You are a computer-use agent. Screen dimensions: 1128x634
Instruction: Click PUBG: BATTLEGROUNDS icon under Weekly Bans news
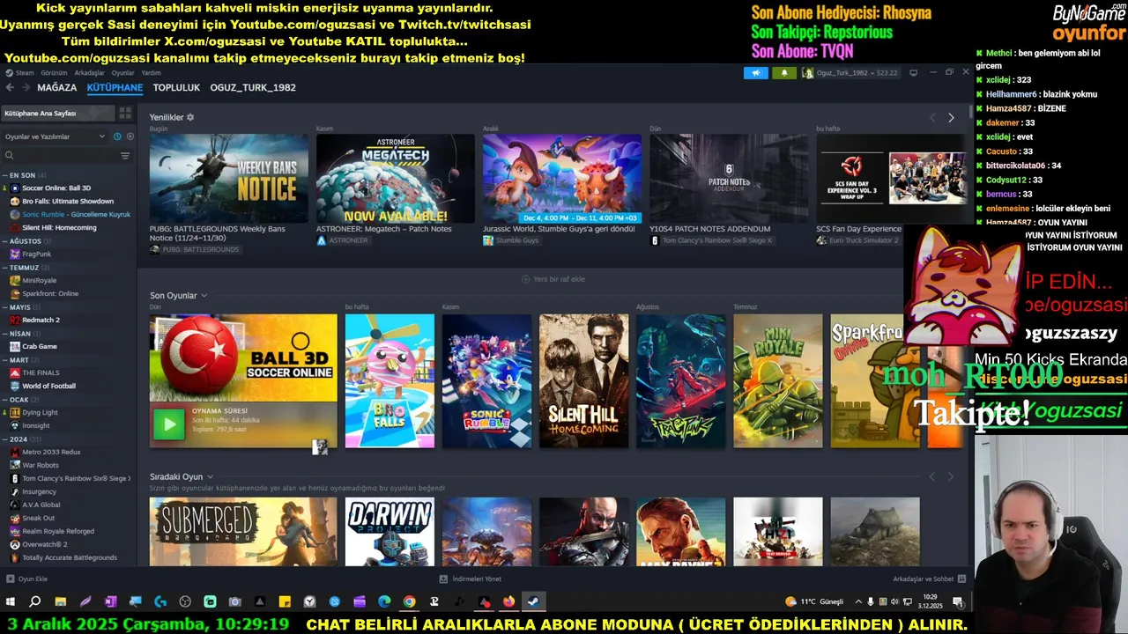pos(155,249)
